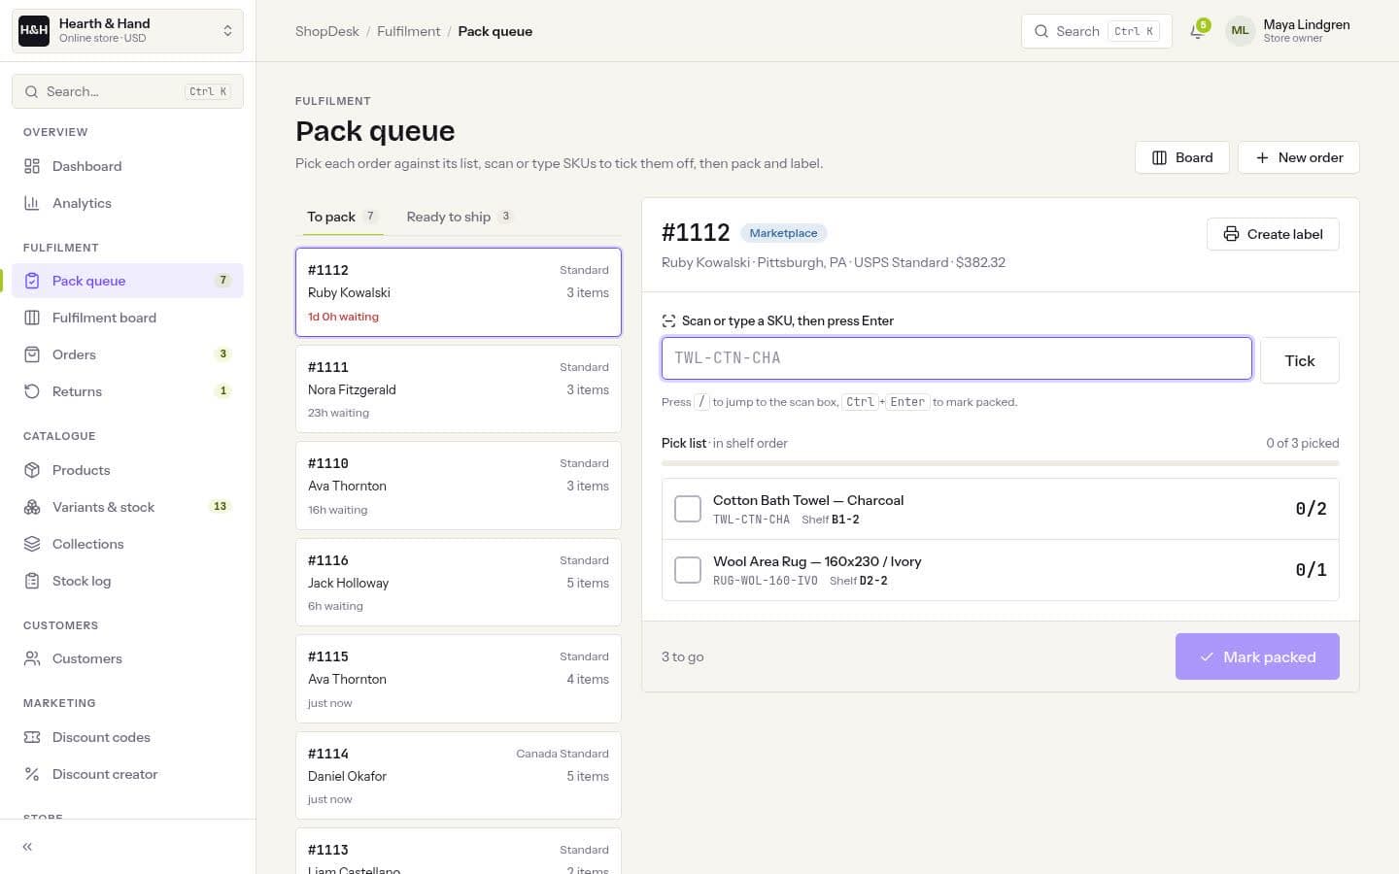Tick the Wool Area Rug checkbox

click(688, 570)
